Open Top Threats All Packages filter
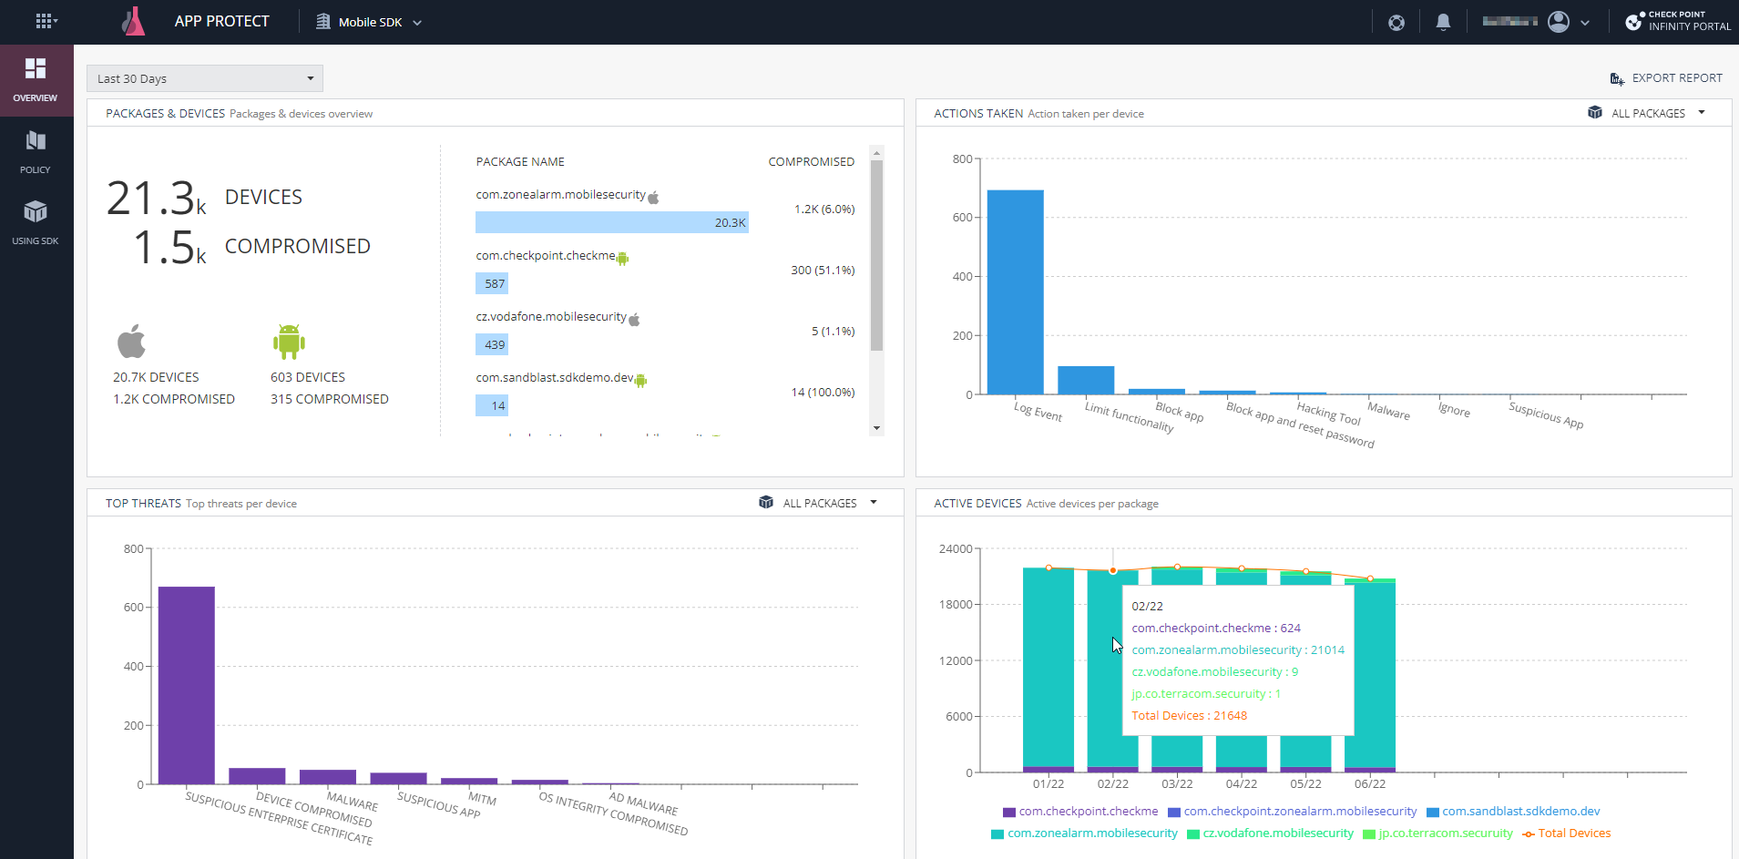This screenshot has height=859, width=1739. point(818,503)
